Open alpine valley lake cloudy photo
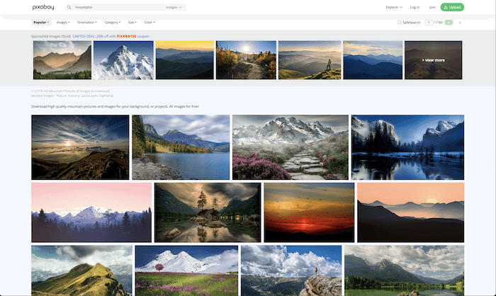The image size is (496, 296). tap(405, 271)
